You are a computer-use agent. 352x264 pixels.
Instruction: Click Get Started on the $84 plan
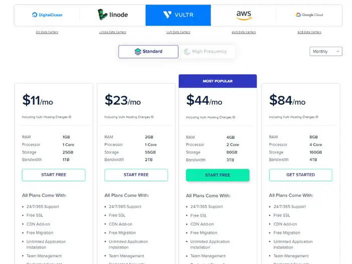[x=300, y=175]
